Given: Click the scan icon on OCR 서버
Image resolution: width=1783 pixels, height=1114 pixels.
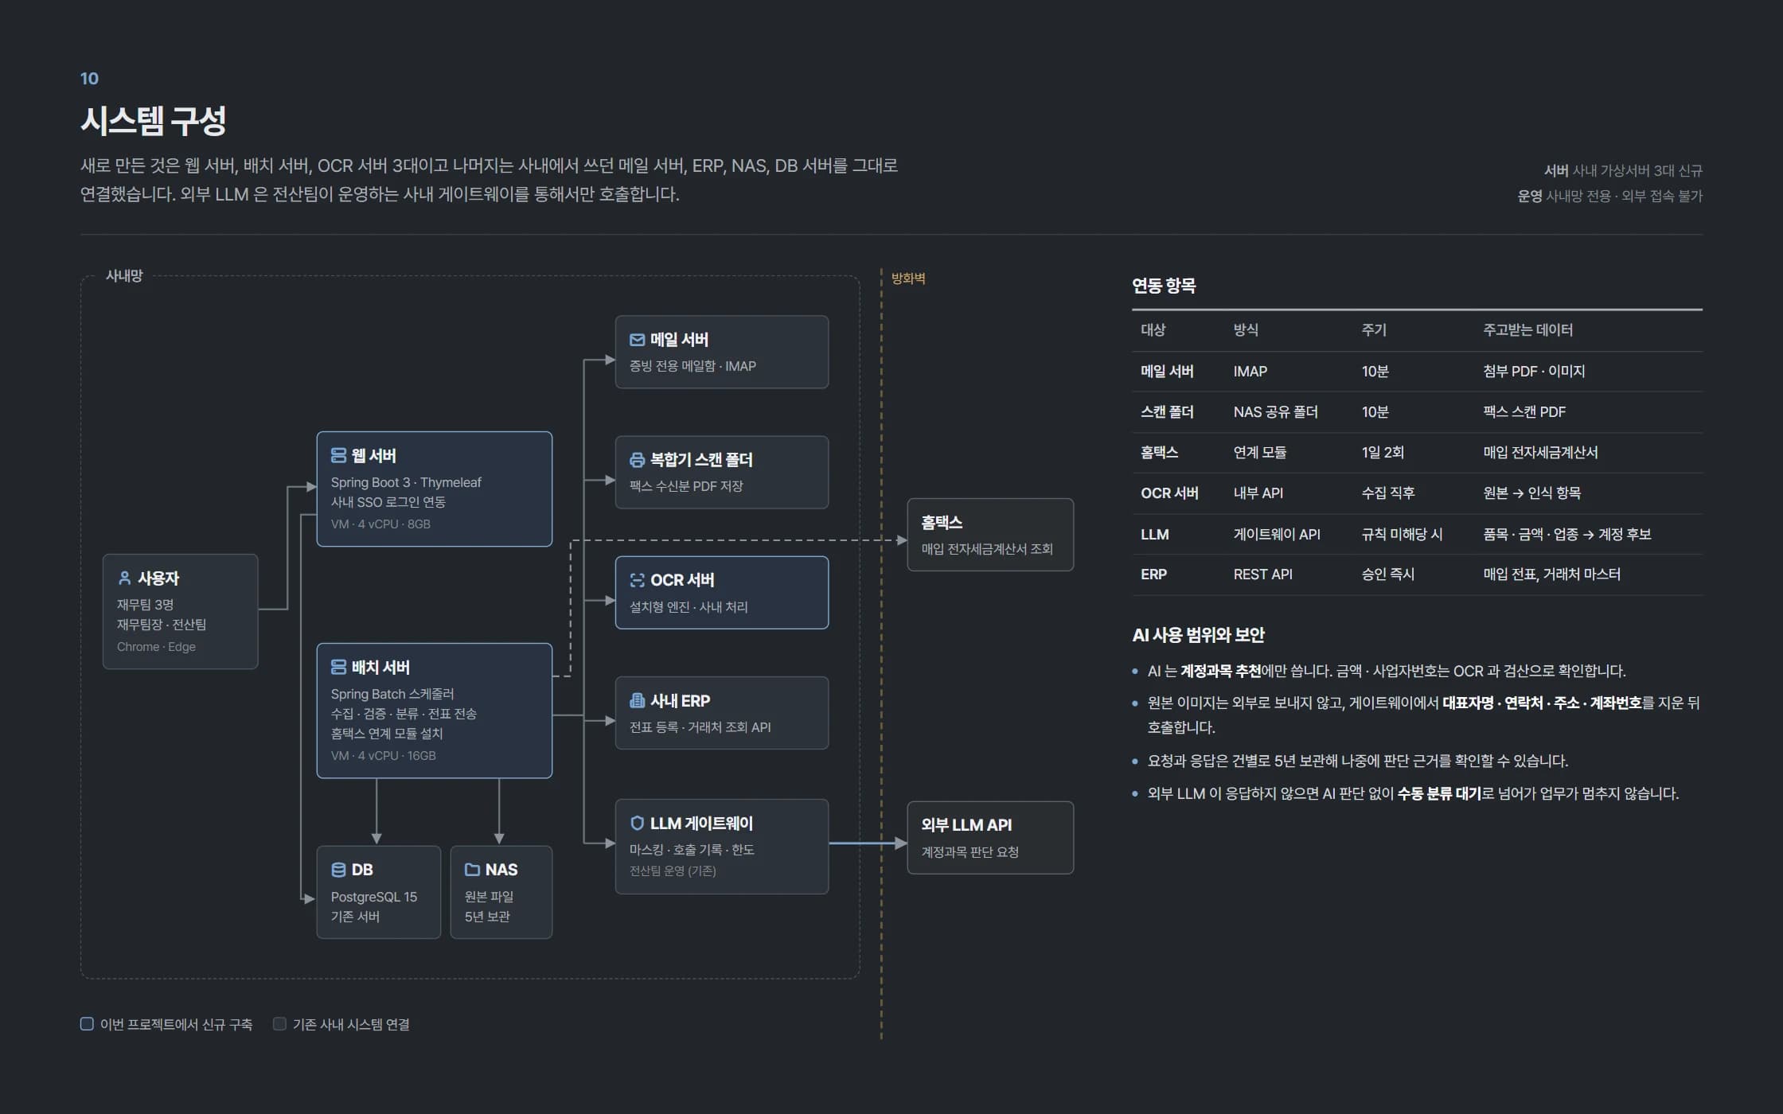Looking at the screenshot, I should 637,580.
